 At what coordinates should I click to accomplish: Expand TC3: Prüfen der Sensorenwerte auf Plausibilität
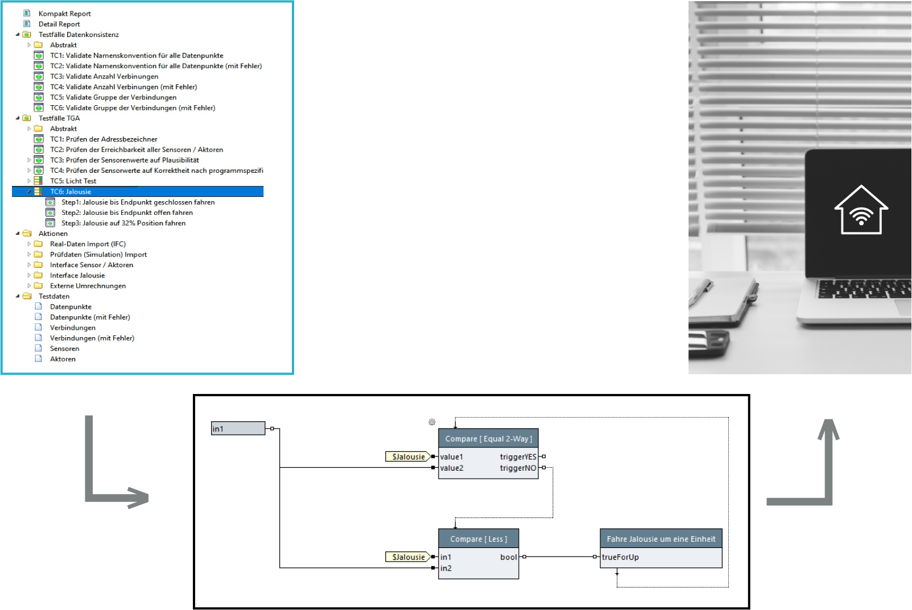pos(29,160)
